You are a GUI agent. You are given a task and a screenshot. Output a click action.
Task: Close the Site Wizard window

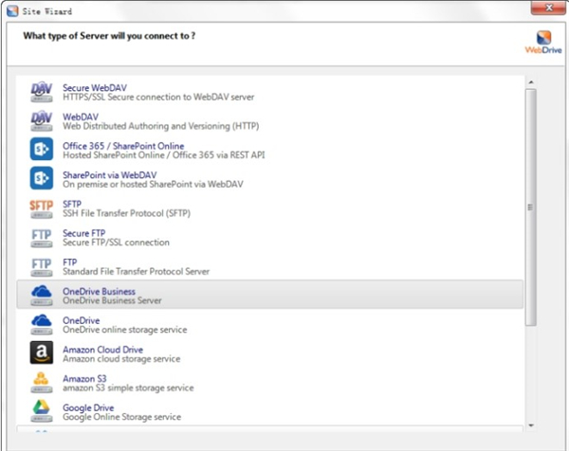[x=549, y=8]
